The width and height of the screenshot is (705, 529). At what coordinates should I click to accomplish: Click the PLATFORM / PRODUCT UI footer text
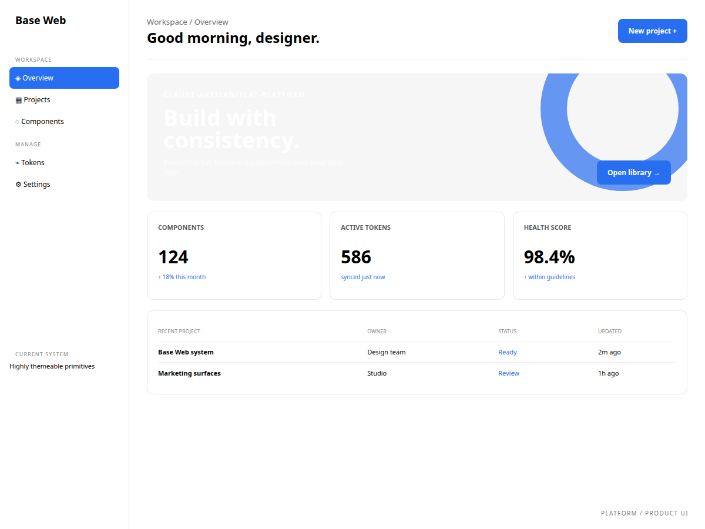click(644, 513)
